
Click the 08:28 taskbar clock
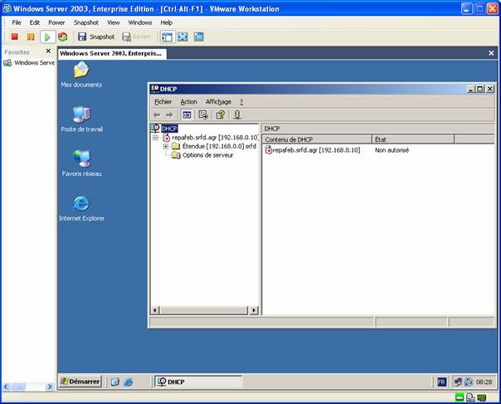484,382
